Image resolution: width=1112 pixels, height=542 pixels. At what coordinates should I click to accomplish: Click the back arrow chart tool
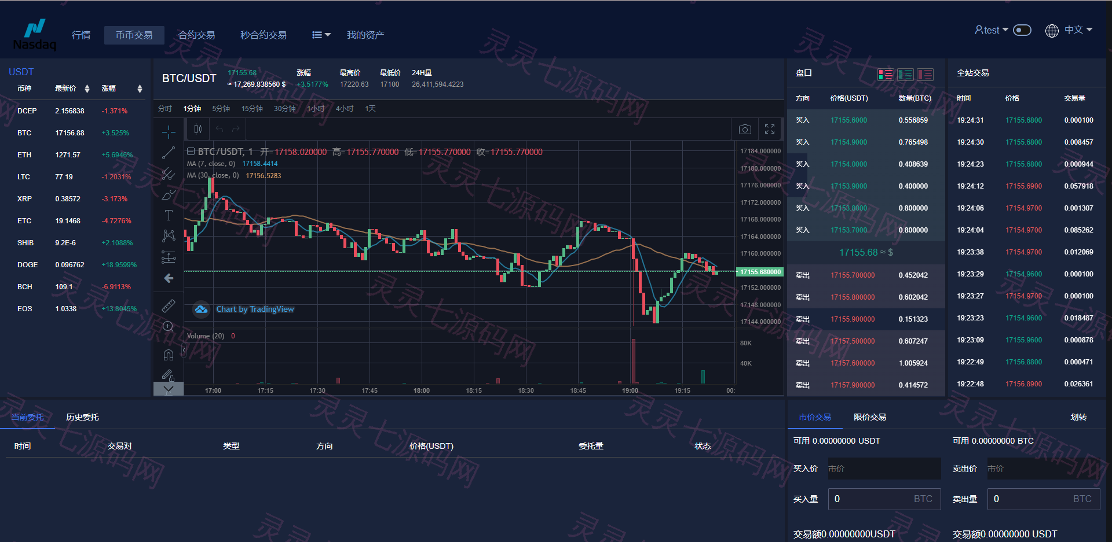click(x=169, y=278)
